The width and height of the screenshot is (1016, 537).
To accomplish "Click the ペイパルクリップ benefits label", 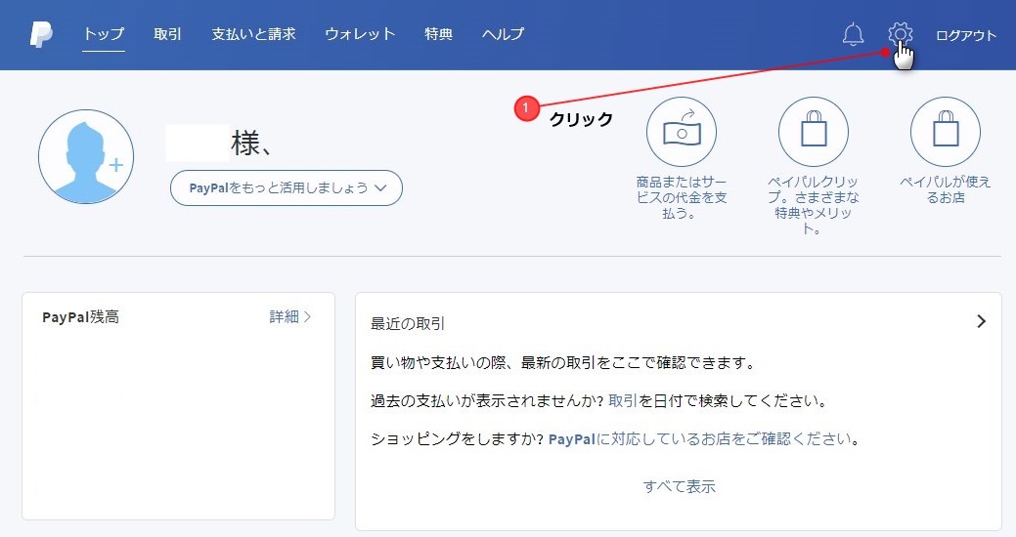I will pos(814,204).
